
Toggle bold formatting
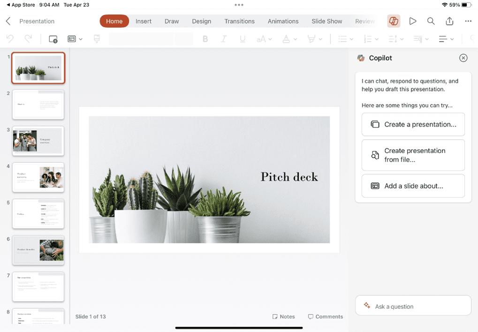point(205,39)
